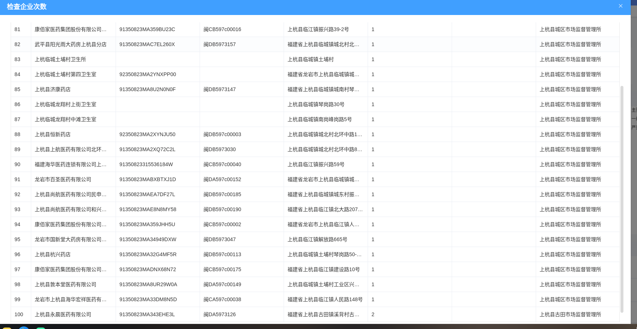Image resolution: width=637 pixels, height=329 pixels.
Task: Click 上杭县杭兴药店 in row 96
Action: 52,254
